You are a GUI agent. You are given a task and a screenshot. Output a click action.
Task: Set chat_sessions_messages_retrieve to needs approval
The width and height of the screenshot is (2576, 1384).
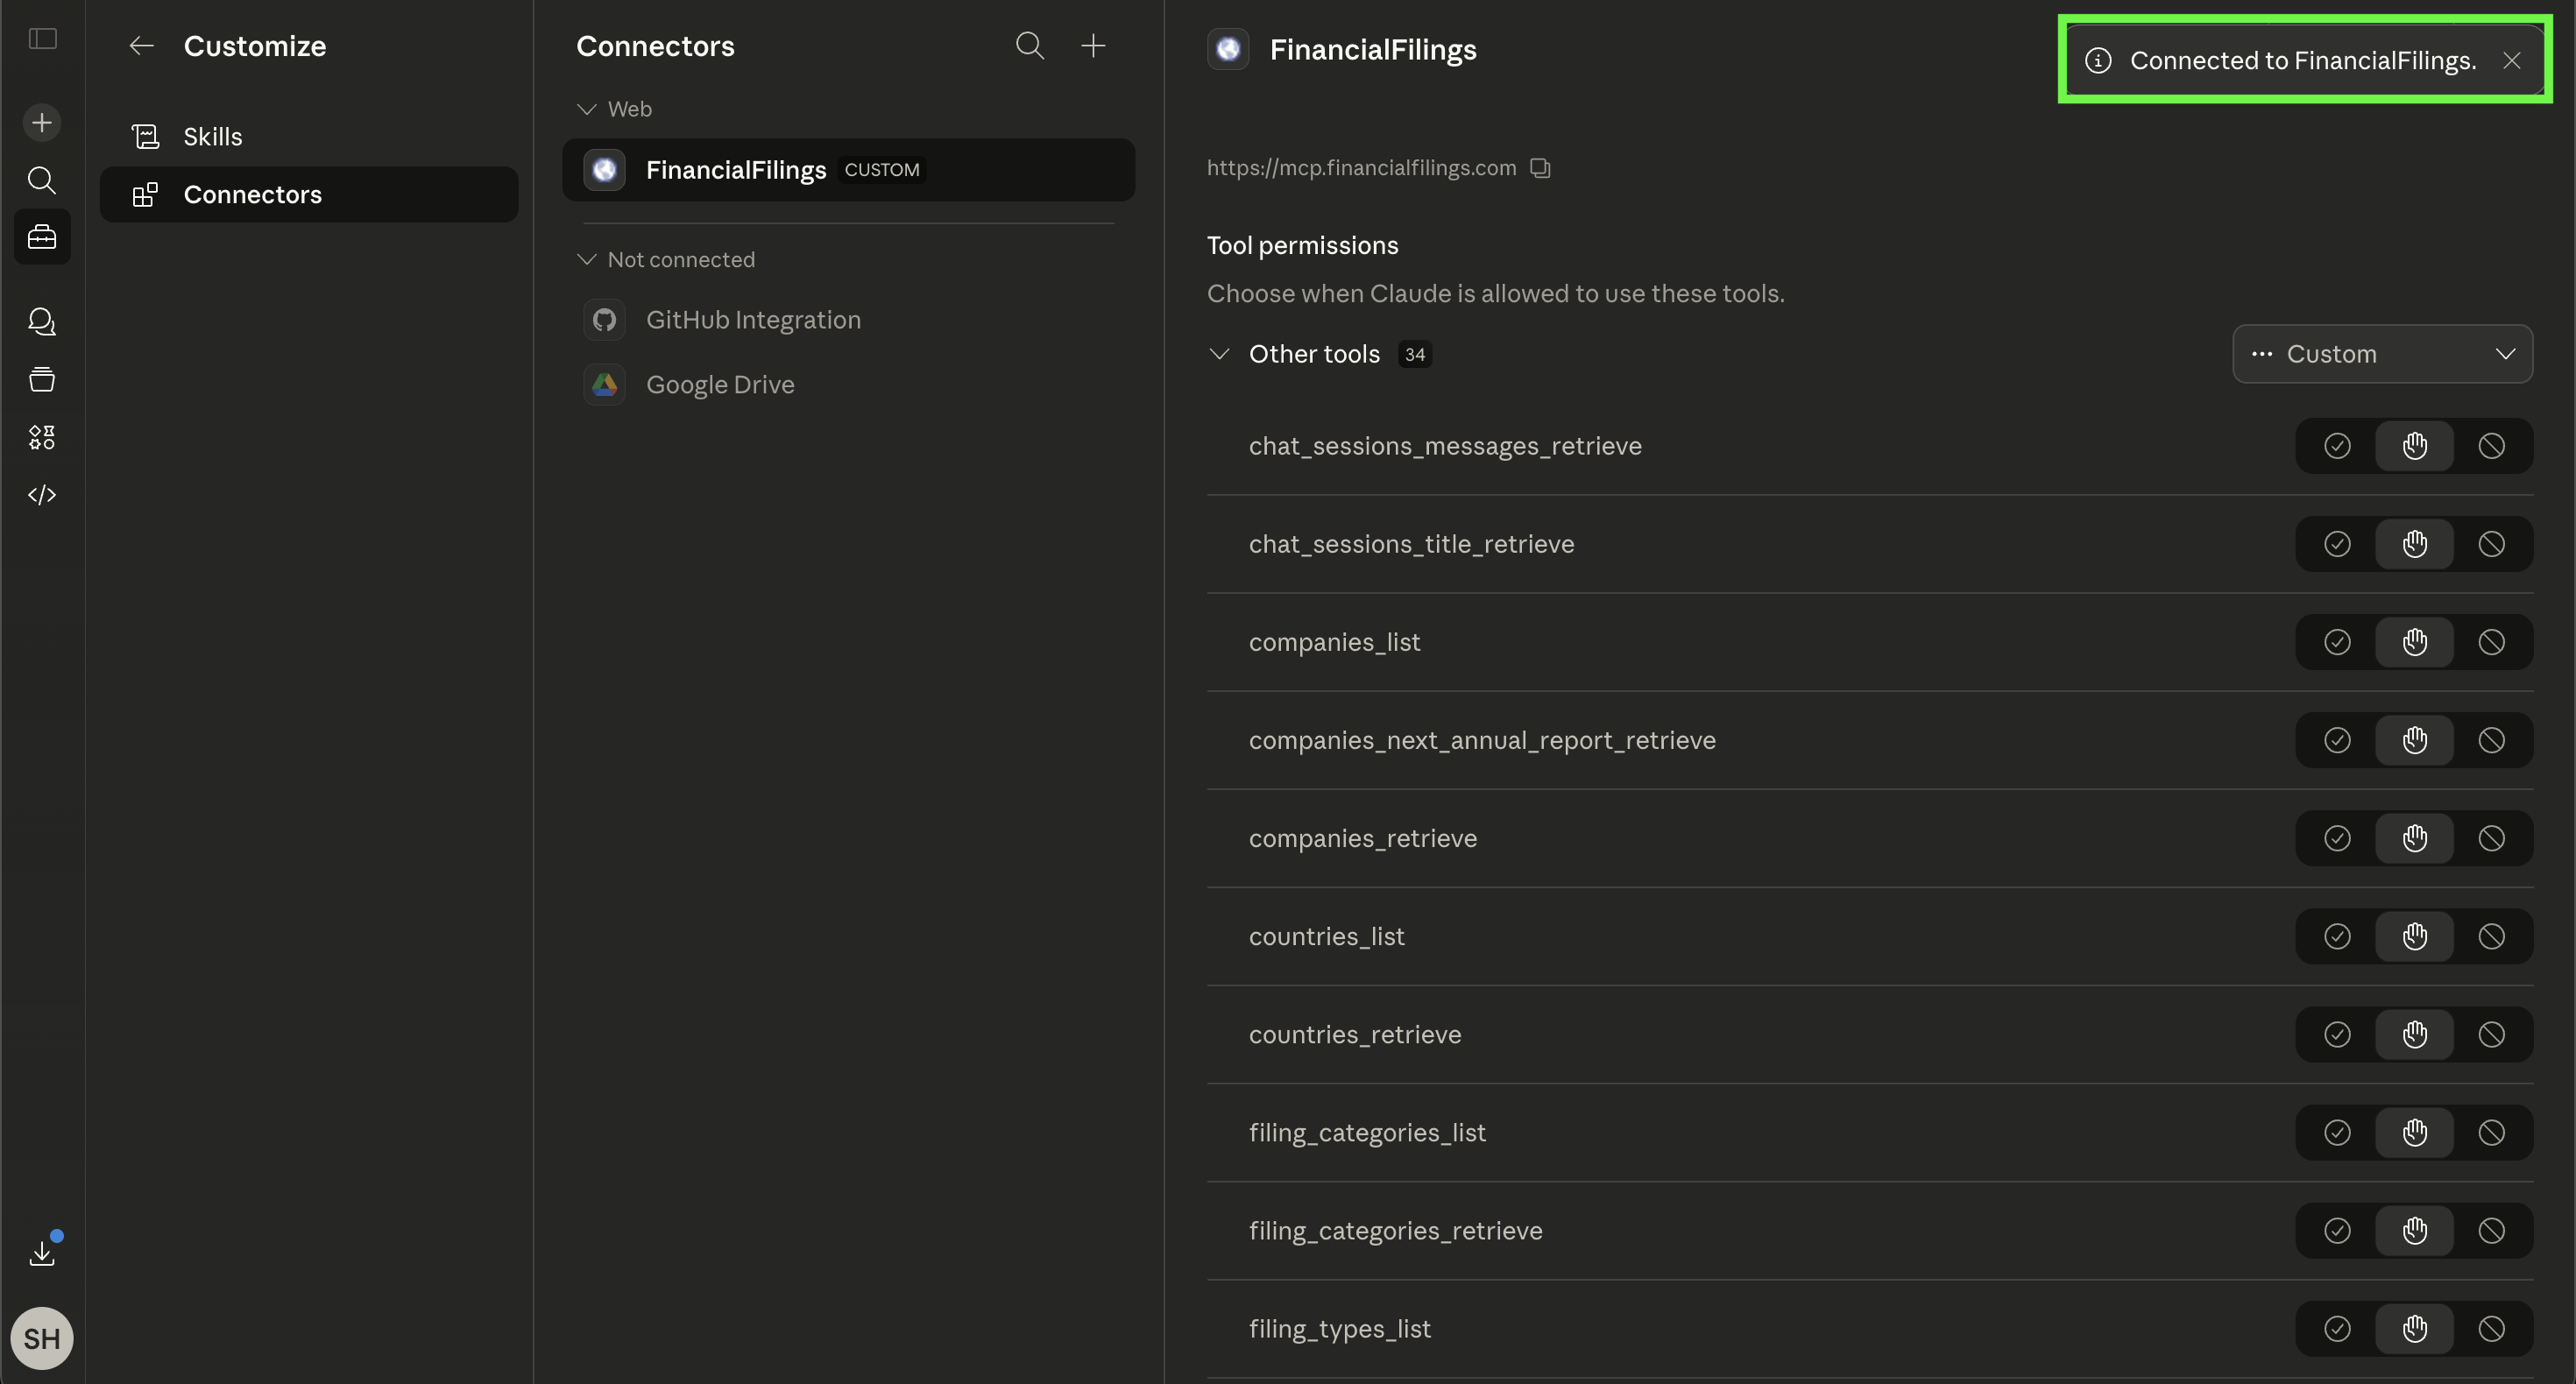point(2415,446)
